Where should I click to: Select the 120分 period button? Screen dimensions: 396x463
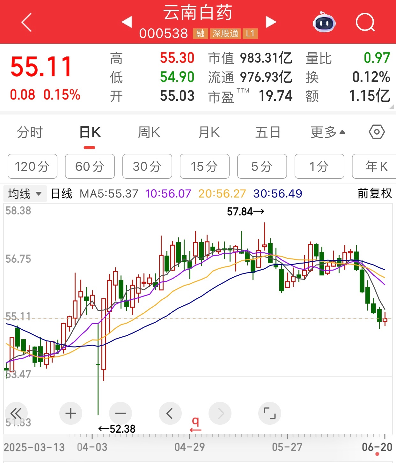coord(33,166)
